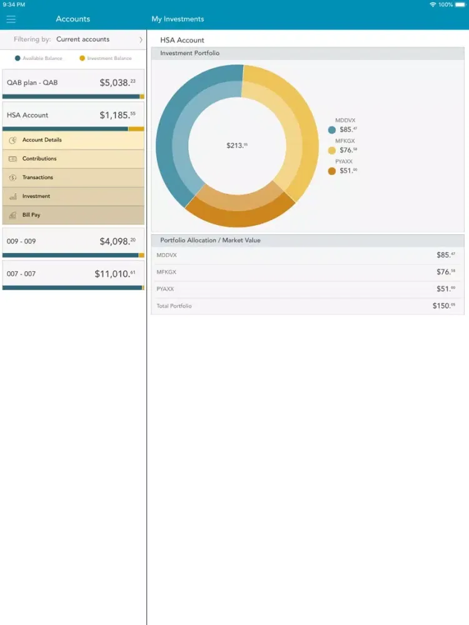Tap the Investment Balance legend dot
The width and height of the screenshot is (469, 625).
82,58
